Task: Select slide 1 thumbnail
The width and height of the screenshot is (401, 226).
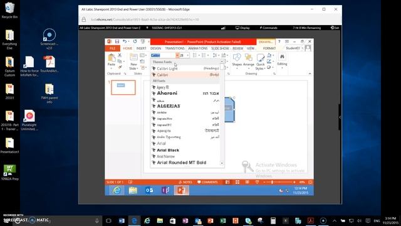Action: pyautogui.click(x=123, y=87)
